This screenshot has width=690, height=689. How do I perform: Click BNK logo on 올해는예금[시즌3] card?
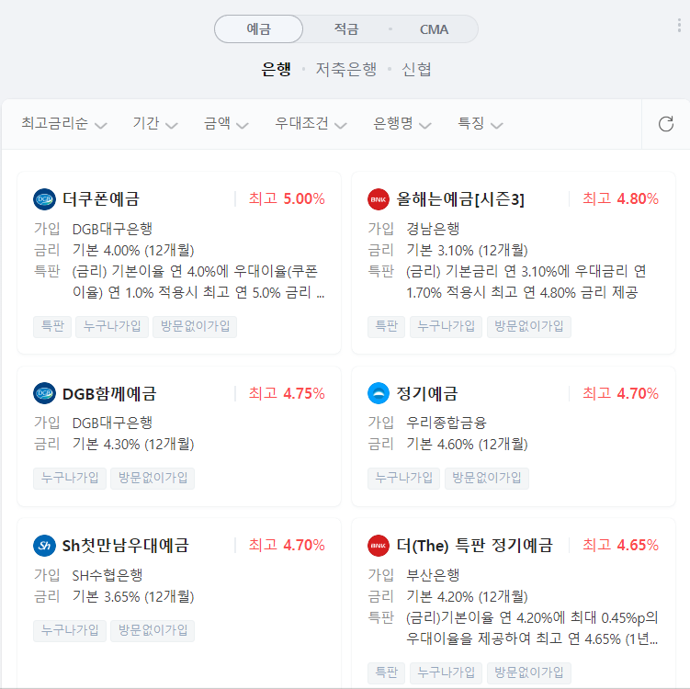[x=379, y=199]
